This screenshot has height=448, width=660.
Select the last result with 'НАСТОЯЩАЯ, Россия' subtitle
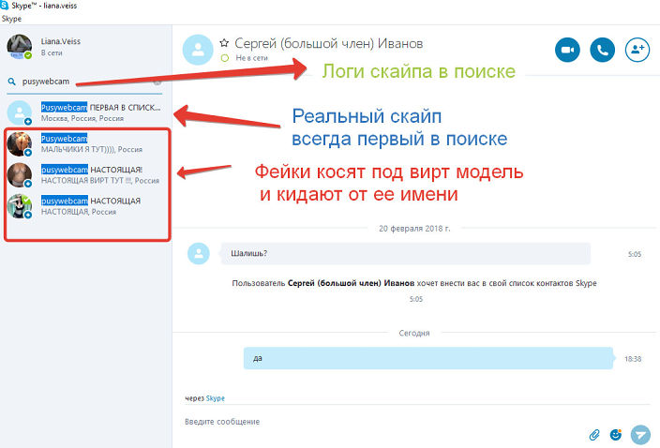coord(90,206)
